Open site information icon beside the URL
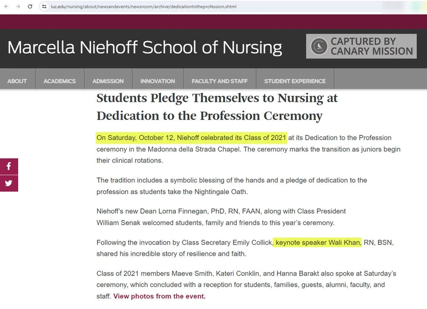Image resolution: width=427 pixels, height=309 pixels. tap(44, 6)
